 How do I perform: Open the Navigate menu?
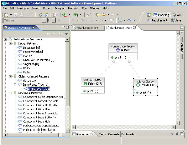23,8
